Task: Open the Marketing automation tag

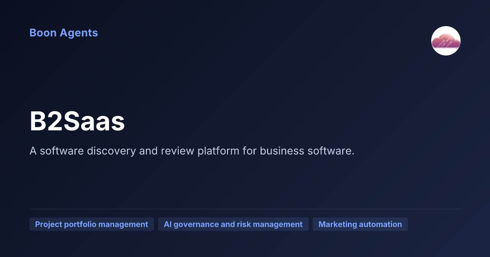Action: click(360, 224)
